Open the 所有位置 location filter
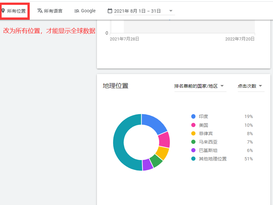The height and width of the screenshot is (205, 273). [x=16, y=11]
